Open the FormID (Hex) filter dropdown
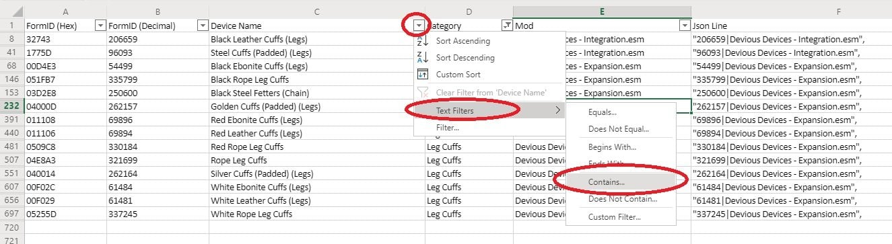The width and height of the screenshot is (892, 244). coord(100,26)
